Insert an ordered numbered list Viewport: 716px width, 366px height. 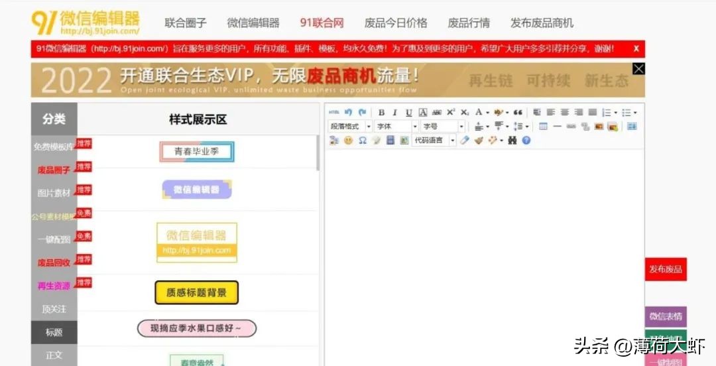coord(607,113)
